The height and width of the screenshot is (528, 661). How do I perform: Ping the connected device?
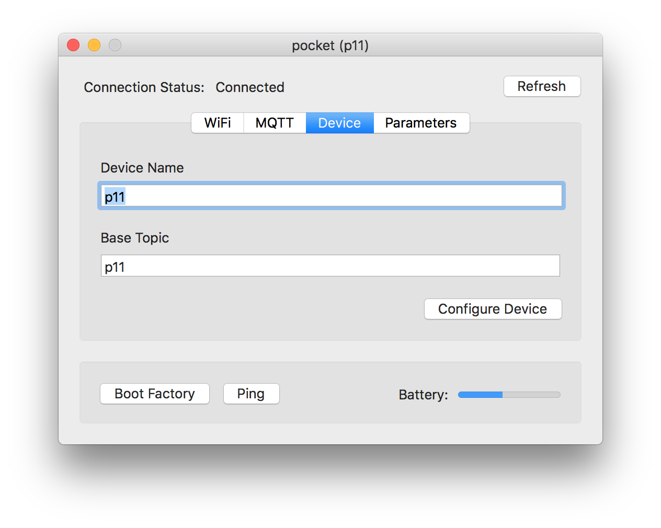point(251,394)
